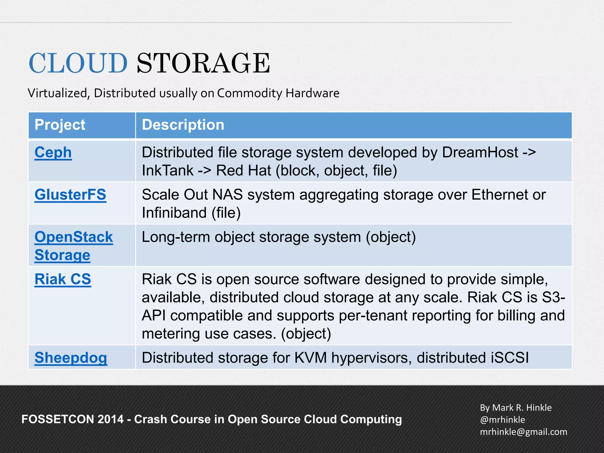
Task: Click the Description column header
Action: click(x=183, y=125)
